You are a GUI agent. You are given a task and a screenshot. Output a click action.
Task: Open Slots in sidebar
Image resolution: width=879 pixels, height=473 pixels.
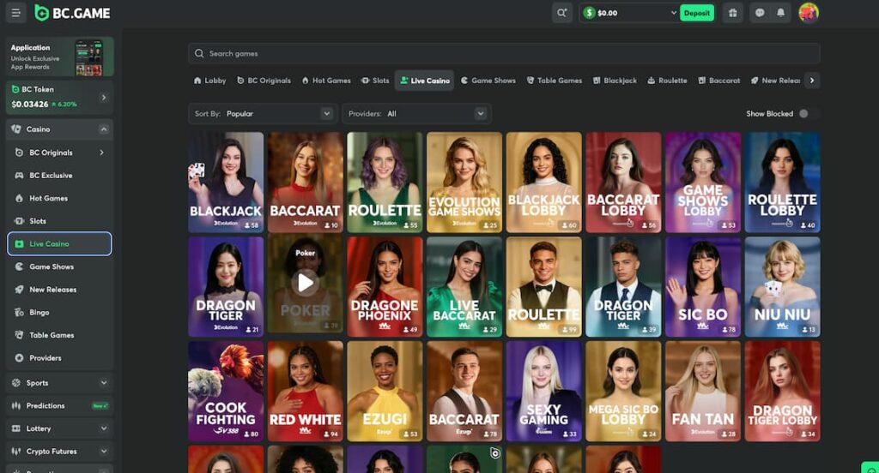coord(59,221)
